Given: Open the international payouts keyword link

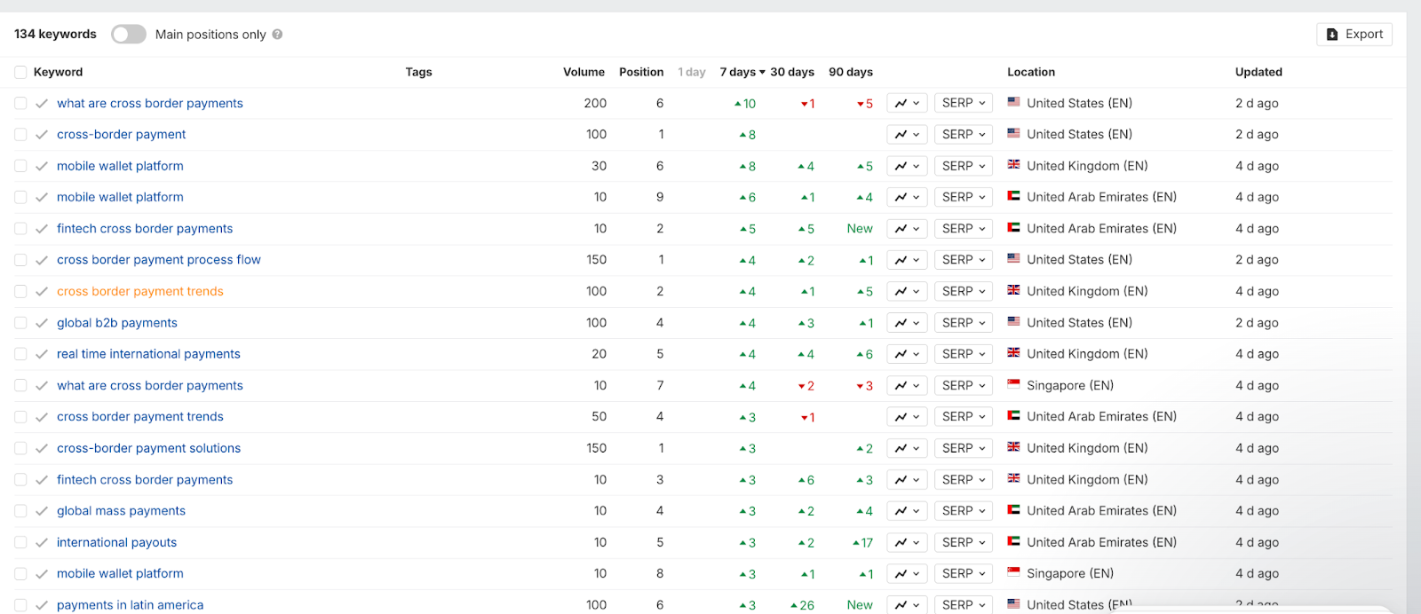Looking at the screenshot, I should tap(117, 542).
